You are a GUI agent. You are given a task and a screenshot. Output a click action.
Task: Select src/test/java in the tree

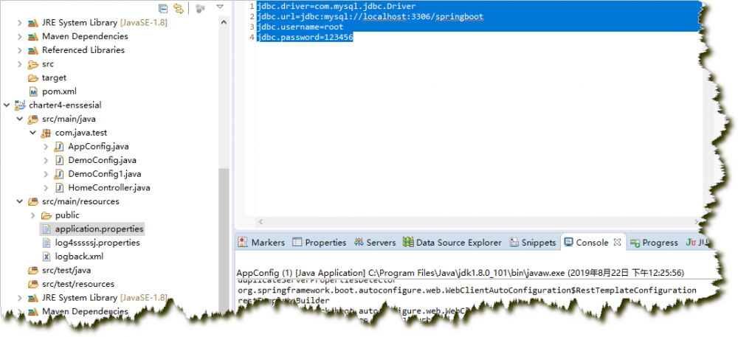66,270
